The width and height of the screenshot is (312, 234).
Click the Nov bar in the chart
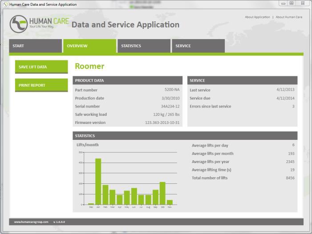170,202
